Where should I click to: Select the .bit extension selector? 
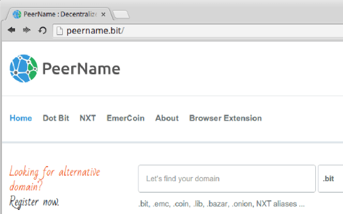tap(329, 179)
